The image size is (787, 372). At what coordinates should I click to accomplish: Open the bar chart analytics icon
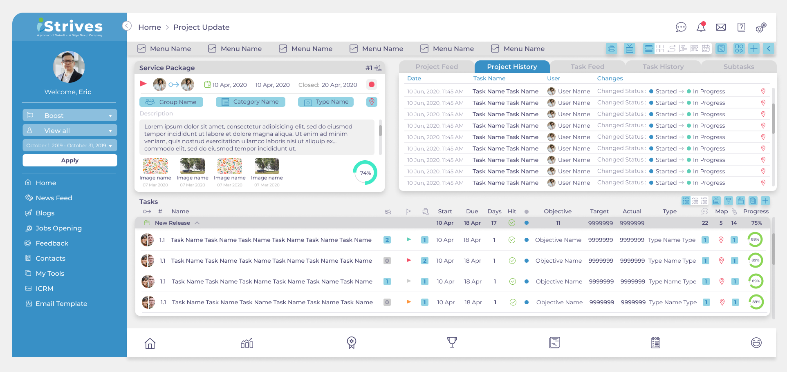247,343
